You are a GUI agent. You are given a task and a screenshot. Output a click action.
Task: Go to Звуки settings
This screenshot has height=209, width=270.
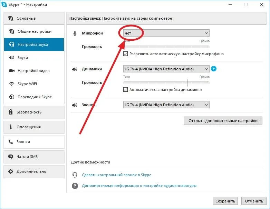[x=34, y=58]
